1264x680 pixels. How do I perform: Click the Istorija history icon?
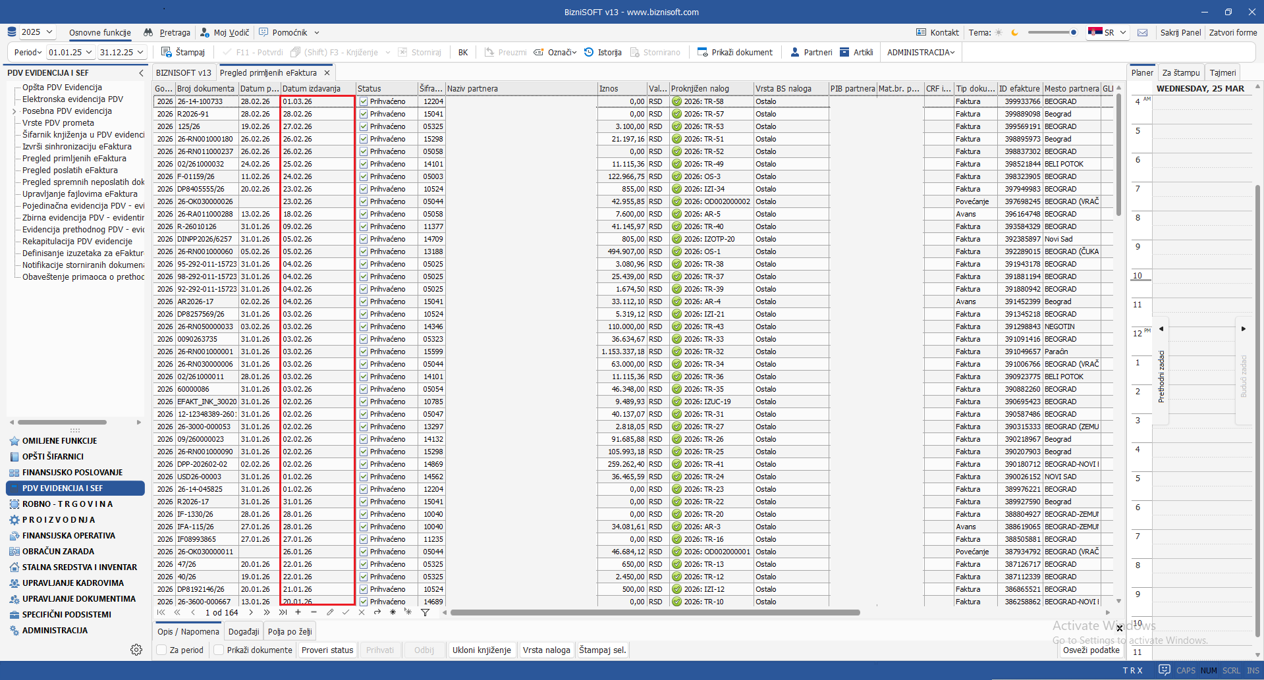click(589, 52)
